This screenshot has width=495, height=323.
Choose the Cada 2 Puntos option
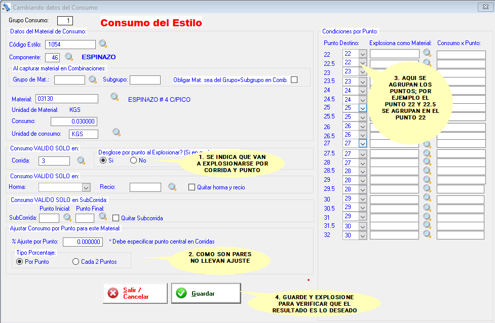(x=76, y=262)
